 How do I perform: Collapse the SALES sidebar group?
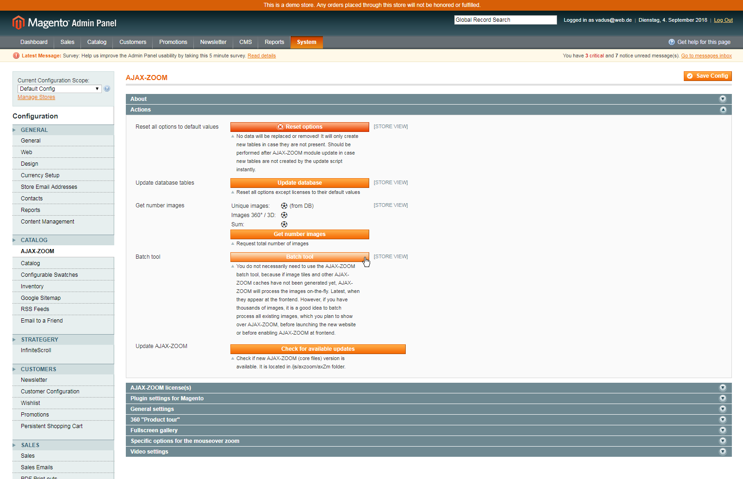(63, 445)
